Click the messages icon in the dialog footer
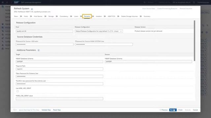The height and width of the screenshot is (118, 211). [x=15, y=110]
